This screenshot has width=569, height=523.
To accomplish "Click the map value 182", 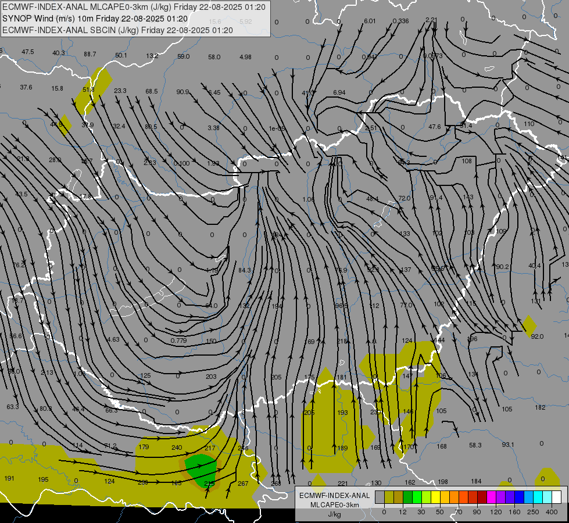I will coord(540,407).
